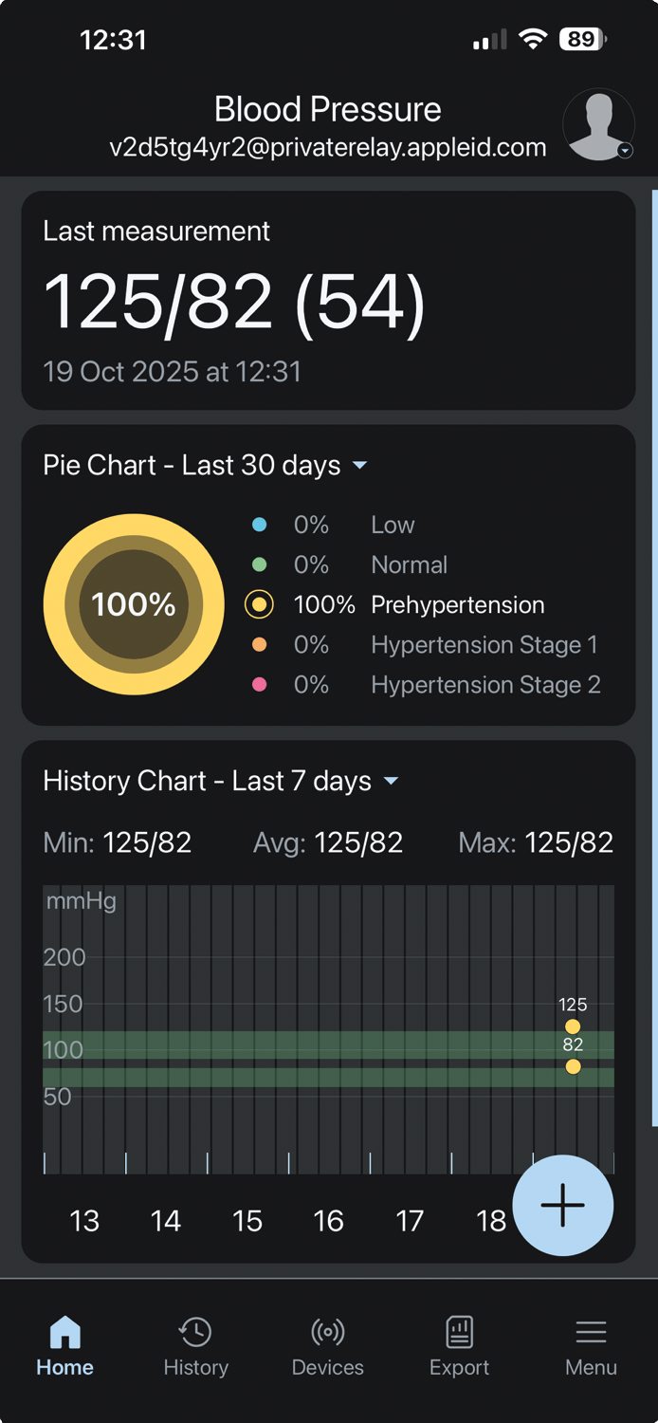Open the user profile avatar
The width and height of the screenshot is (658, 1423).
click(597, 124)
